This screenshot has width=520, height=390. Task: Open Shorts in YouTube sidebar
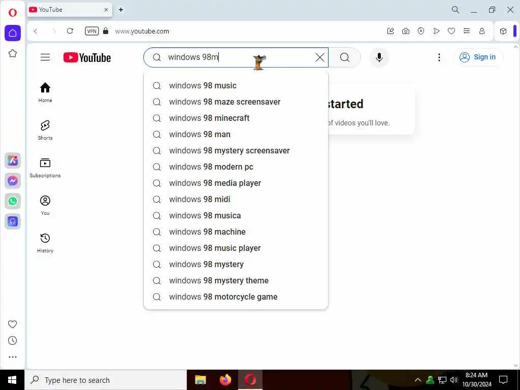point(45,130)
